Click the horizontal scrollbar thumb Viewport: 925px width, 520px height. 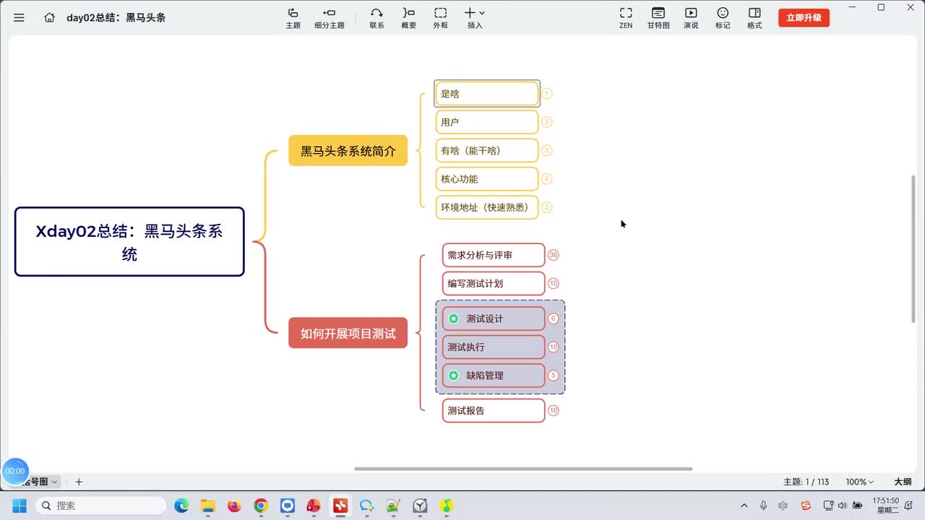523,469
